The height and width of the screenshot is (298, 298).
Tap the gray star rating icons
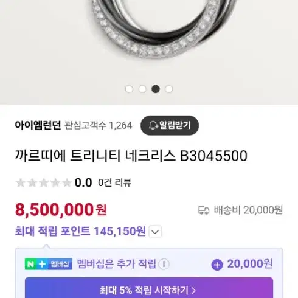44,182
